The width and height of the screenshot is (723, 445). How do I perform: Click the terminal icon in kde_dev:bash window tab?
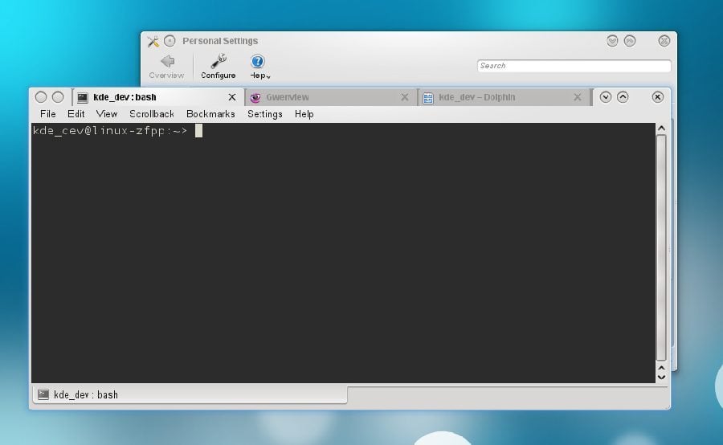point(83,98)
